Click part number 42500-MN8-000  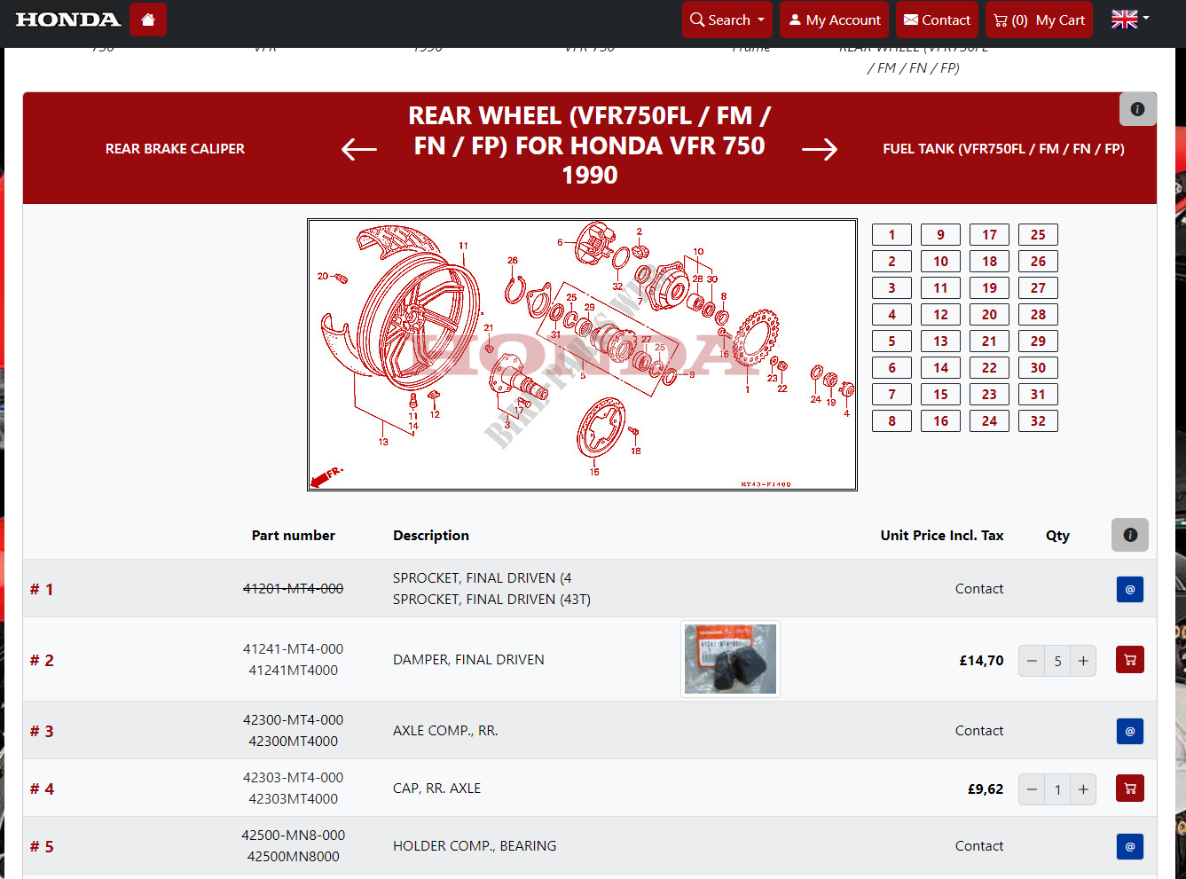click(293, 836)
